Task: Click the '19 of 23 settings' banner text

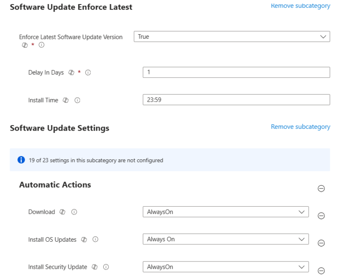Action: click(96, 160)
